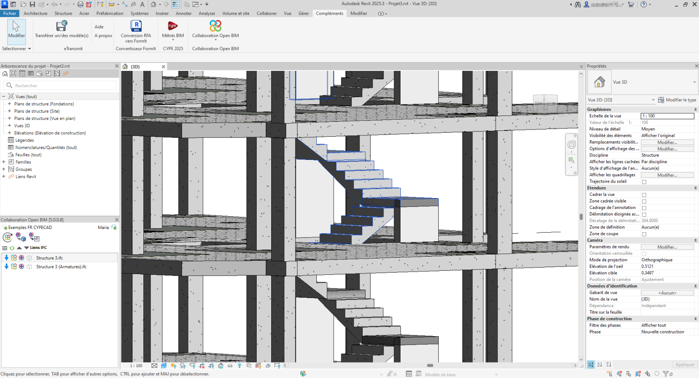
Task: Toggle Reveal Hidden Elements lightbulb
Action: (x=240, y=365)
